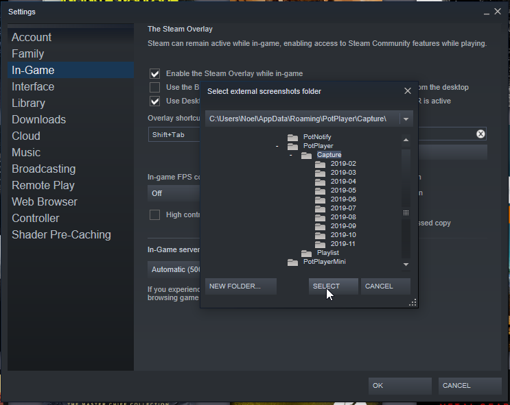Collapse the PotPlayer tree node

277,147
